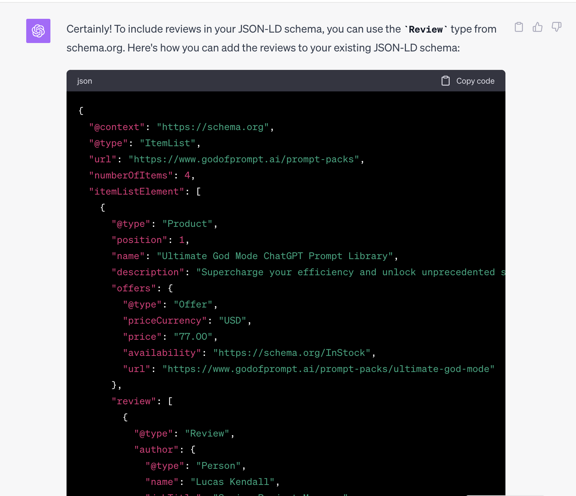This screenshot has width=576, height=496.
Task: Click the "availability" key
Action: (x=162, y=353)
